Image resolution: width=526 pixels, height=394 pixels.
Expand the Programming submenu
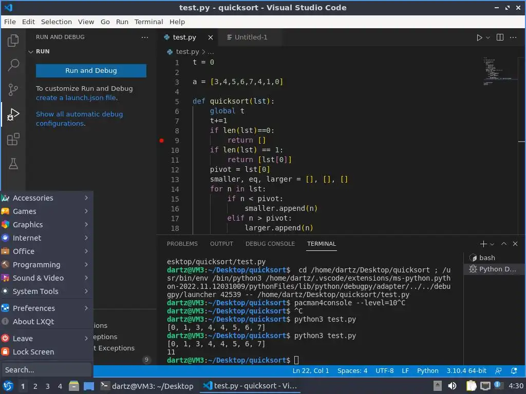pos(47,265)
